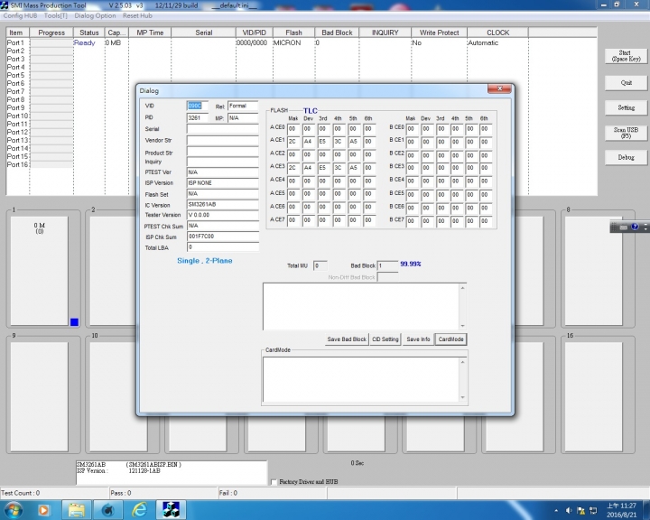Click the PID field showing 3261
Screen dimensions: 650x520
point(198,117)
